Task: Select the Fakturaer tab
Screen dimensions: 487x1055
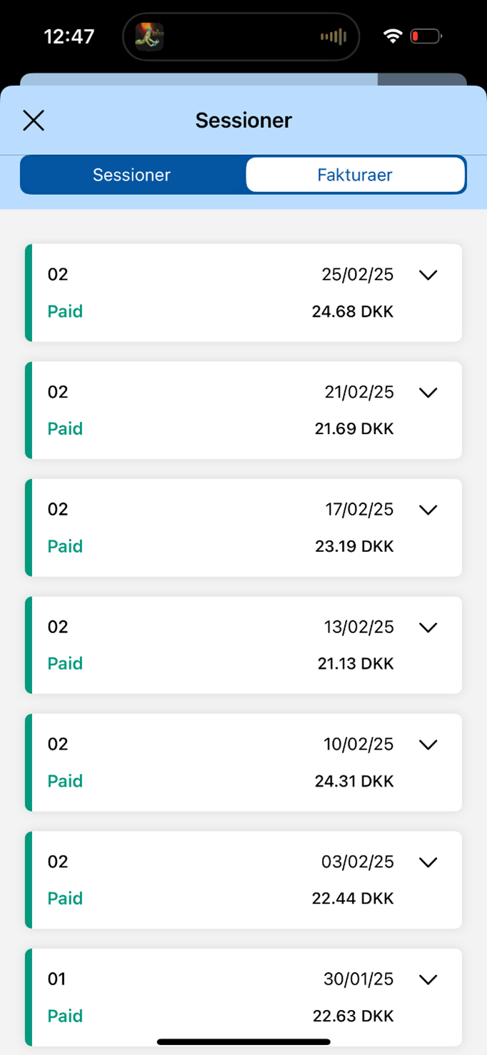Action: (x=355, y=175)
